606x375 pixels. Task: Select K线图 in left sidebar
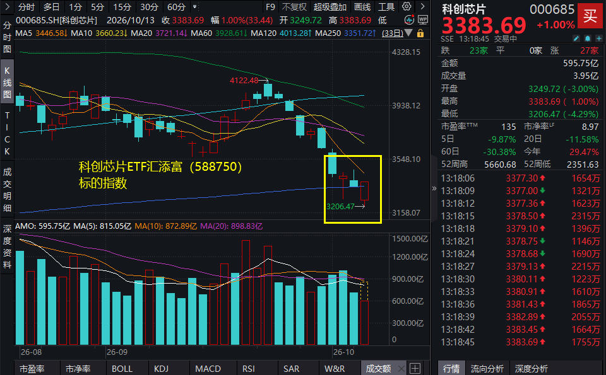pyautogui.click(x=7, y=82)
